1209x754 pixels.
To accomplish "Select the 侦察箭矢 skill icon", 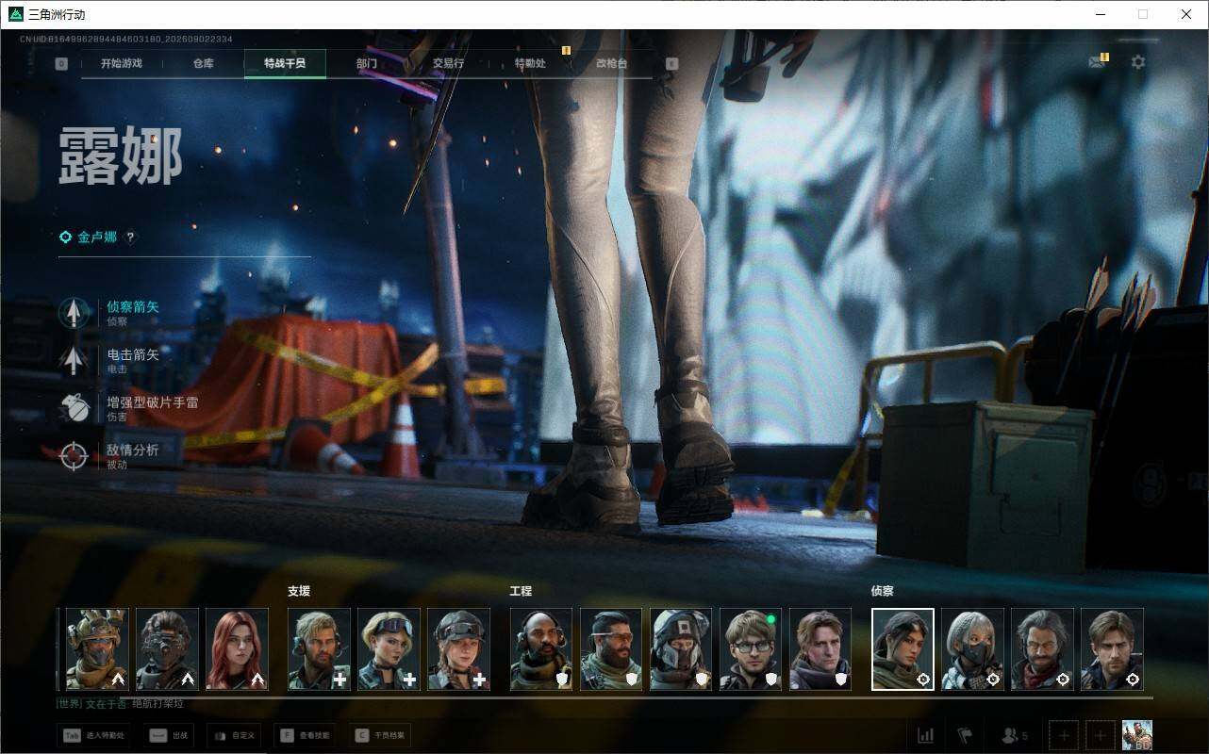I will [x=74, y=312].
